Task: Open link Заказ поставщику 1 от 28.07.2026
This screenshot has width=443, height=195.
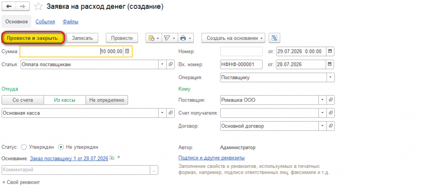Action: pyautogui.click(x=69, y=159)
